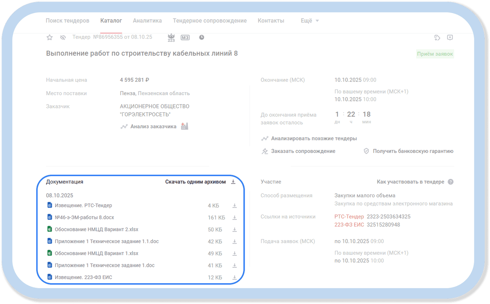Download №46-э-ЭМ-работы 8.docx via arrow icon
The width and height of the screenshot is (490, 304).
click(x=235, y=217)
